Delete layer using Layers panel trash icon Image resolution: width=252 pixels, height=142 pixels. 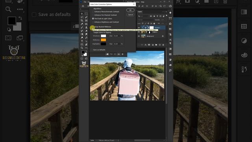(x=163, y=45)
